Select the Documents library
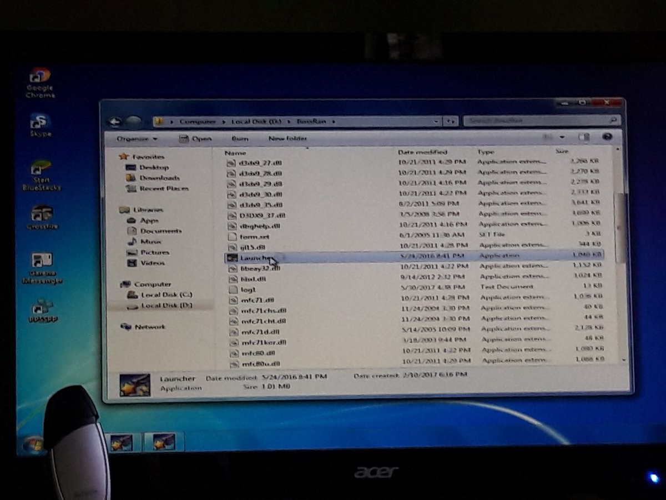666x500 pixels. coord(154,231)
